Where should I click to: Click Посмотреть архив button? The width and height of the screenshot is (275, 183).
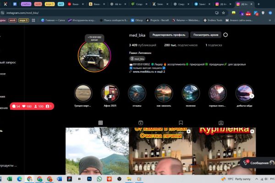(x=206, y=35)
